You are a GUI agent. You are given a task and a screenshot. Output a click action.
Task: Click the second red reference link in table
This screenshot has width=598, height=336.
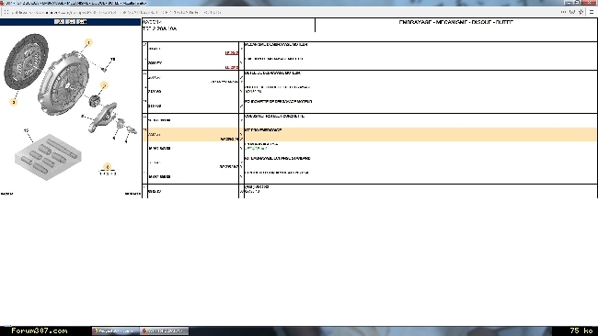[x=232, y=67]
